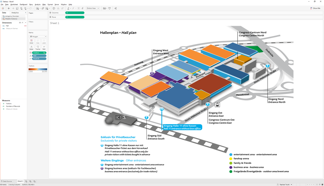Click the Save icon in toolbar

17,8
